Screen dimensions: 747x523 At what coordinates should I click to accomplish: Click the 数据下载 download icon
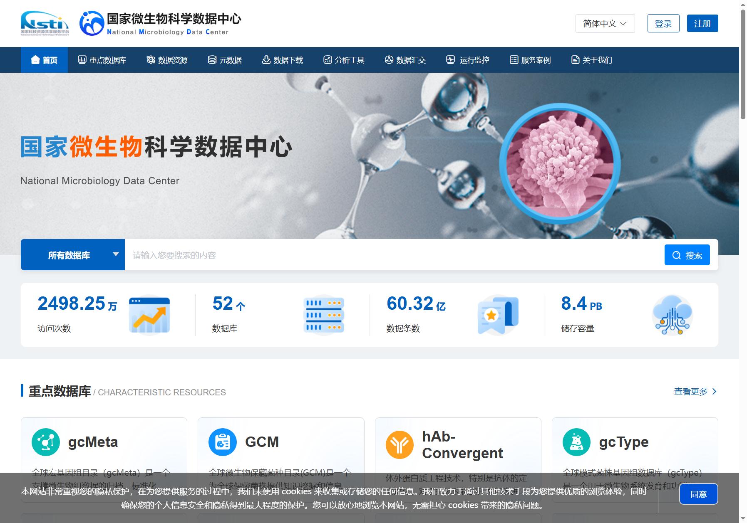(x=266, y=60)
